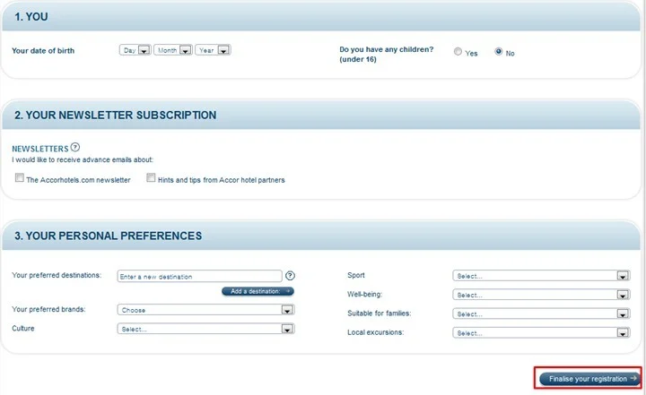Viewport: 646px width, 395px height.
Task: Open the Sport preference dropdown
Action: (541, 276)
